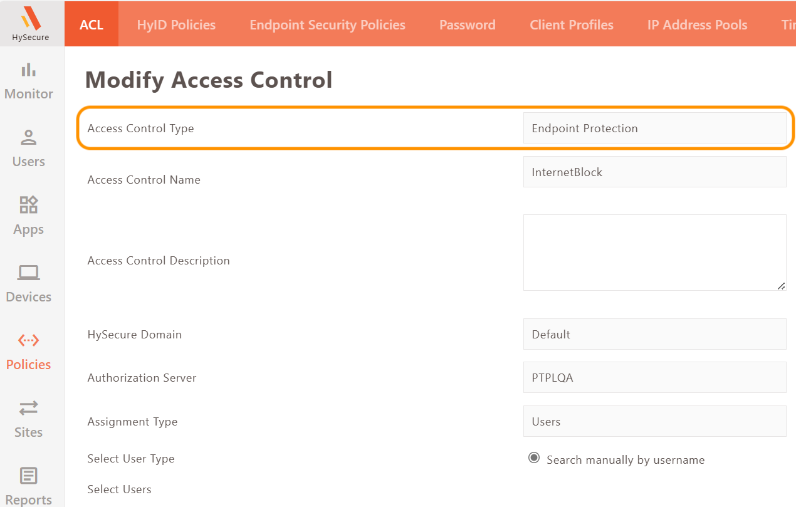Screen dimensions: 796x507
Task: Go to Users via person icon
Action: pyautogui.click(x=29, y=137)
